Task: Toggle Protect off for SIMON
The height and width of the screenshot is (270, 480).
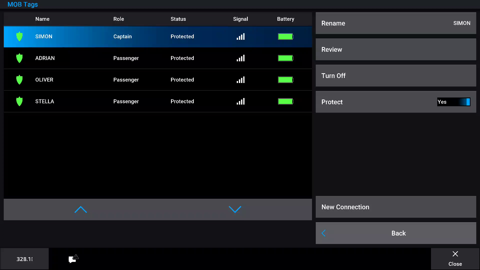Action: 453,102
